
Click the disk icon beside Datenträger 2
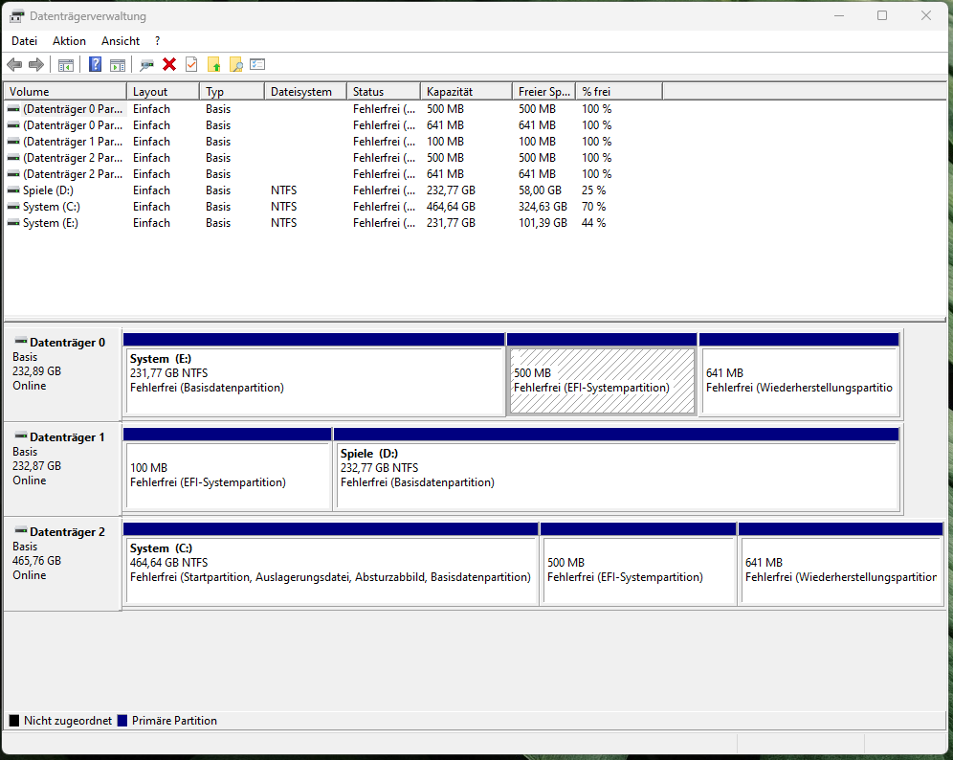[21, 531]
